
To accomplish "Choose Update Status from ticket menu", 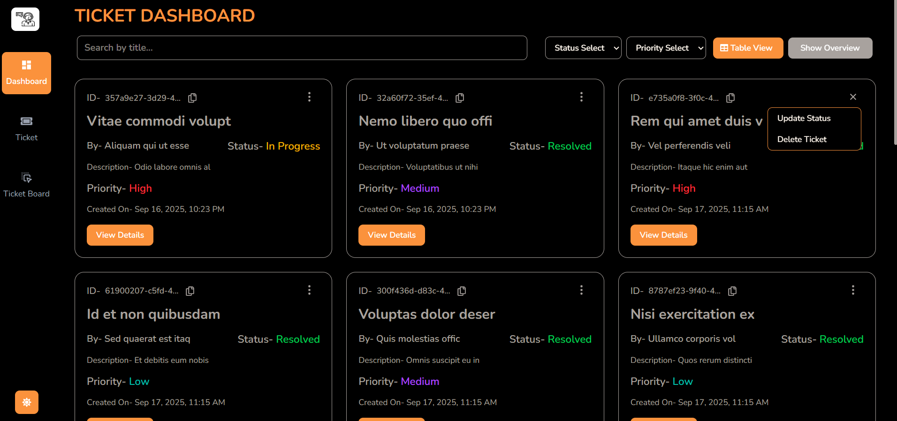I will point(804,118).
